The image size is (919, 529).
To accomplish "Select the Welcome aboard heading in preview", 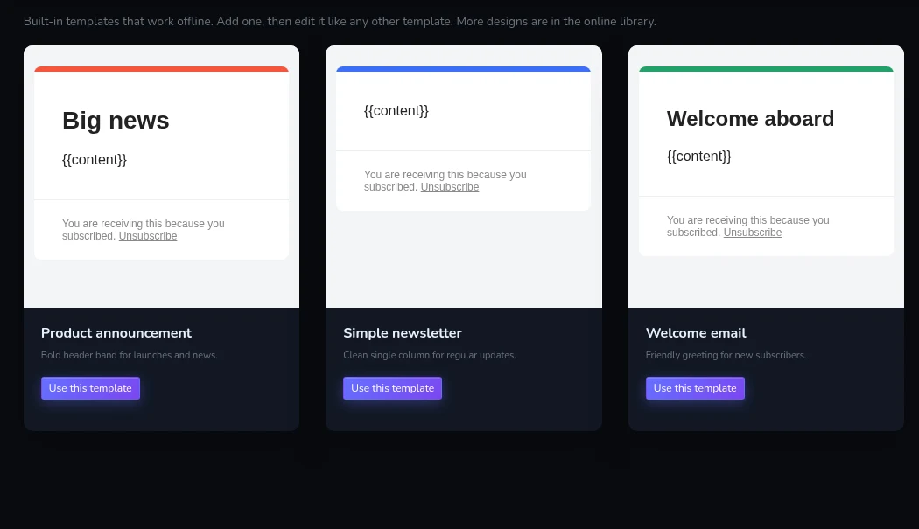I will [750, 118].
